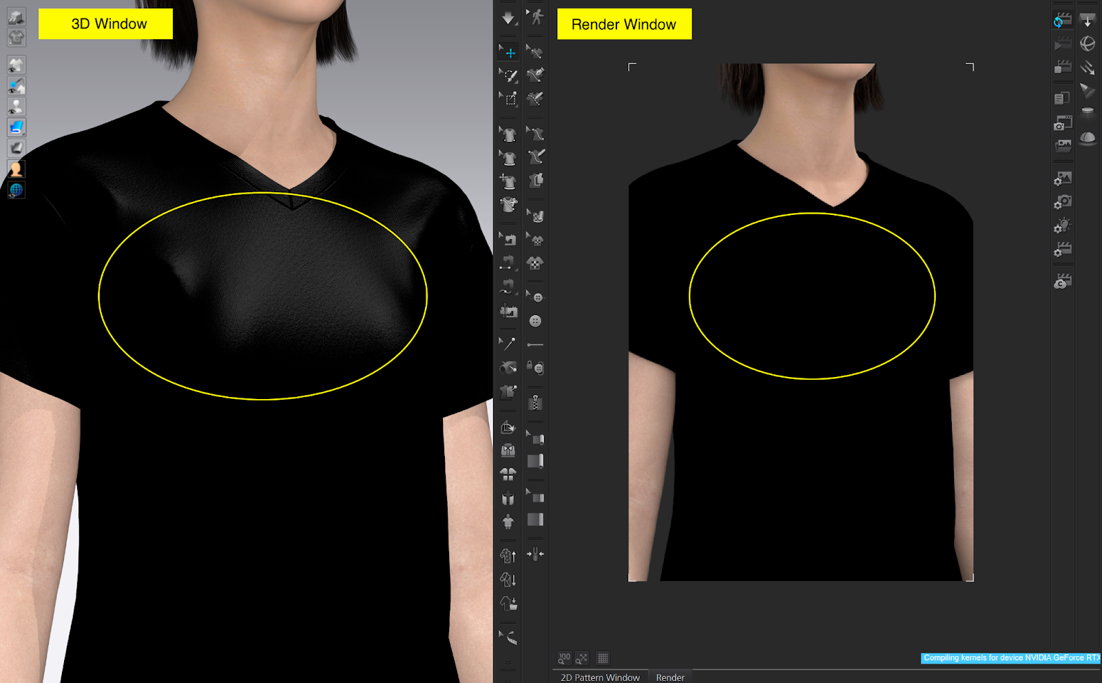Viewport: 1102px width, 683px height.
Task: Click the directional light arrows icon
Action: (1088, 67)
